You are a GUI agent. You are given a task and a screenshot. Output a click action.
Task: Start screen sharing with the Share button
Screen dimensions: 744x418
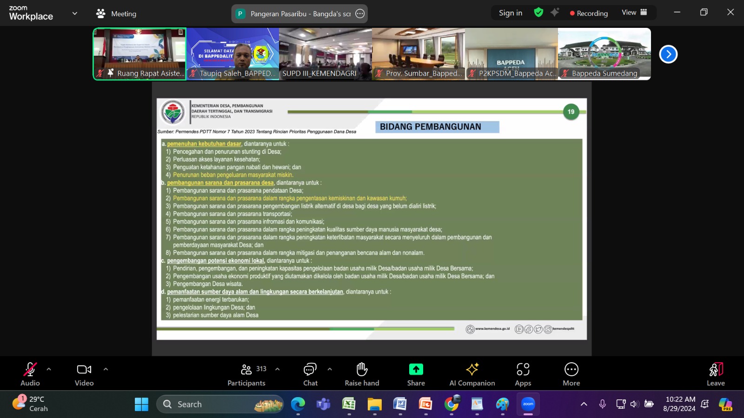[416, 374]
